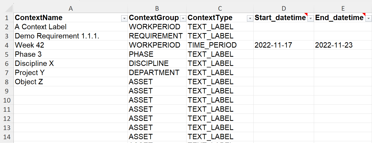Click the Demo Requirement 1.1.1. cell
The image size is (372, 143).
click(57, 36)
